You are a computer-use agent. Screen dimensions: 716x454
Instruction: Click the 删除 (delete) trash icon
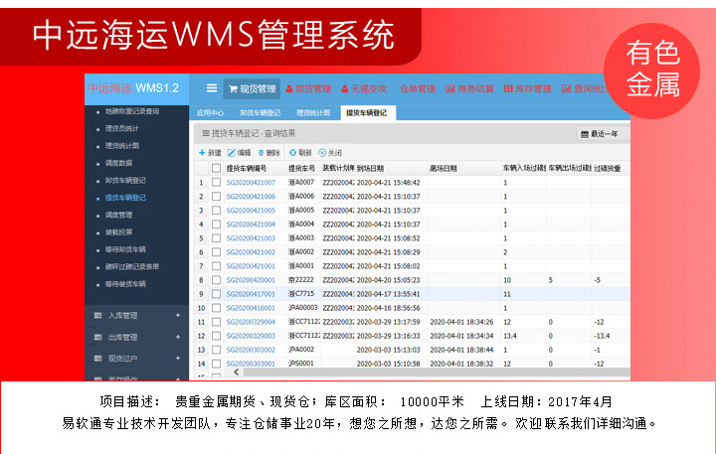coord(262,153)
